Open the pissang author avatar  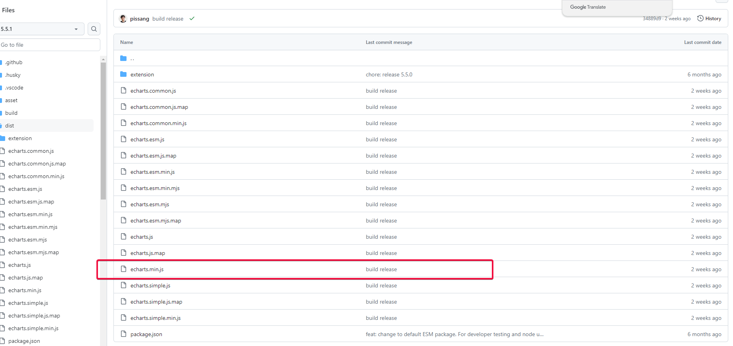(x=123, y=19)
